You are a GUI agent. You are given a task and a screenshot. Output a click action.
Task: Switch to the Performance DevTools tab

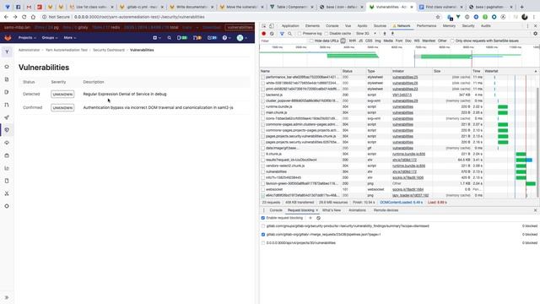[426, 26]
